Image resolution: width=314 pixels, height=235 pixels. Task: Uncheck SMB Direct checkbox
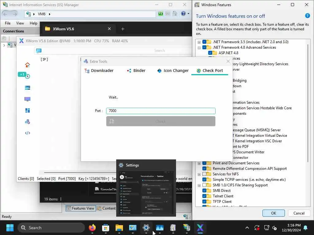(x=205, y=190)
